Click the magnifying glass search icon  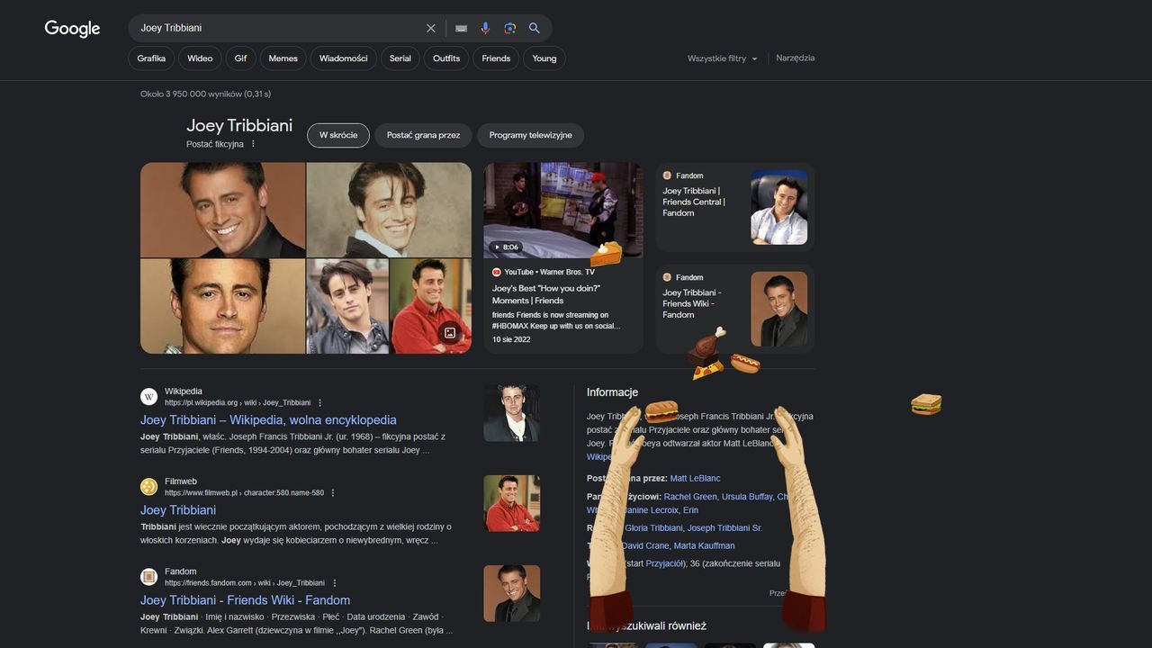click(534, 28)
